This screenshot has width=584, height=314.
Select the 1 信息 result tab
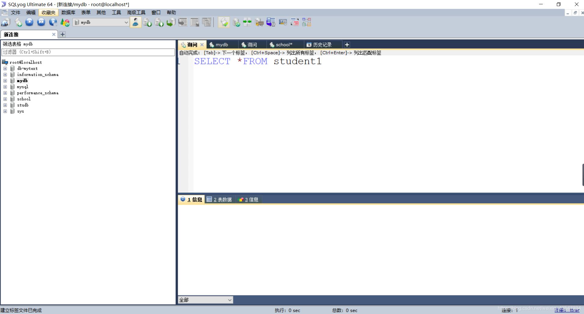pyautogui.click(x=192, y=200)
